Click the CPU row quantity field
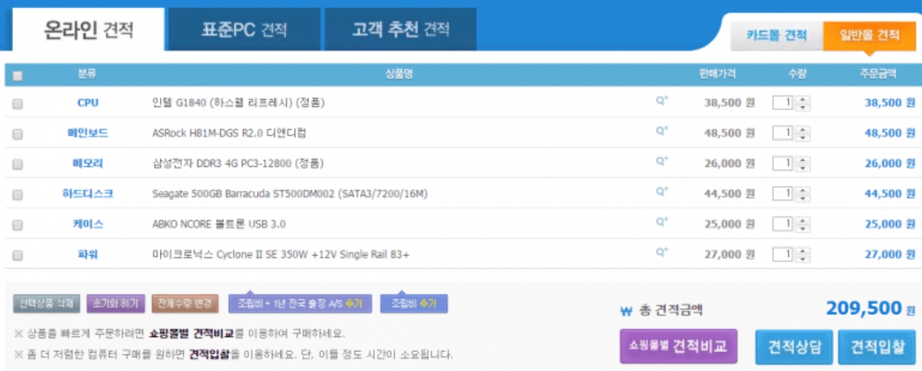The image size is (922, 371). 783,102
